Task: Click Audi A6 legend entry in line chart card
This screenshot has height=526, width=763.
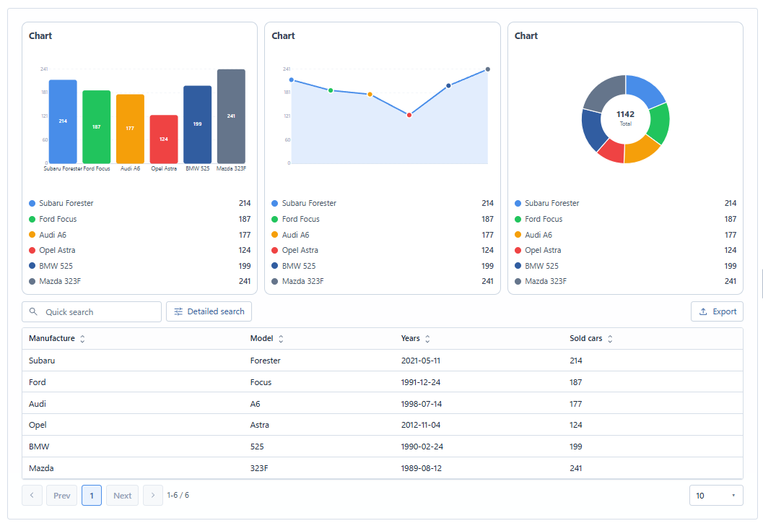Action: [x=383, y=235]
